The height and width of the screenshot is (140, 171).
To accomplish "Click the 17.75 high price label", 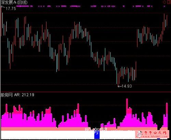I will pos(11,9).
